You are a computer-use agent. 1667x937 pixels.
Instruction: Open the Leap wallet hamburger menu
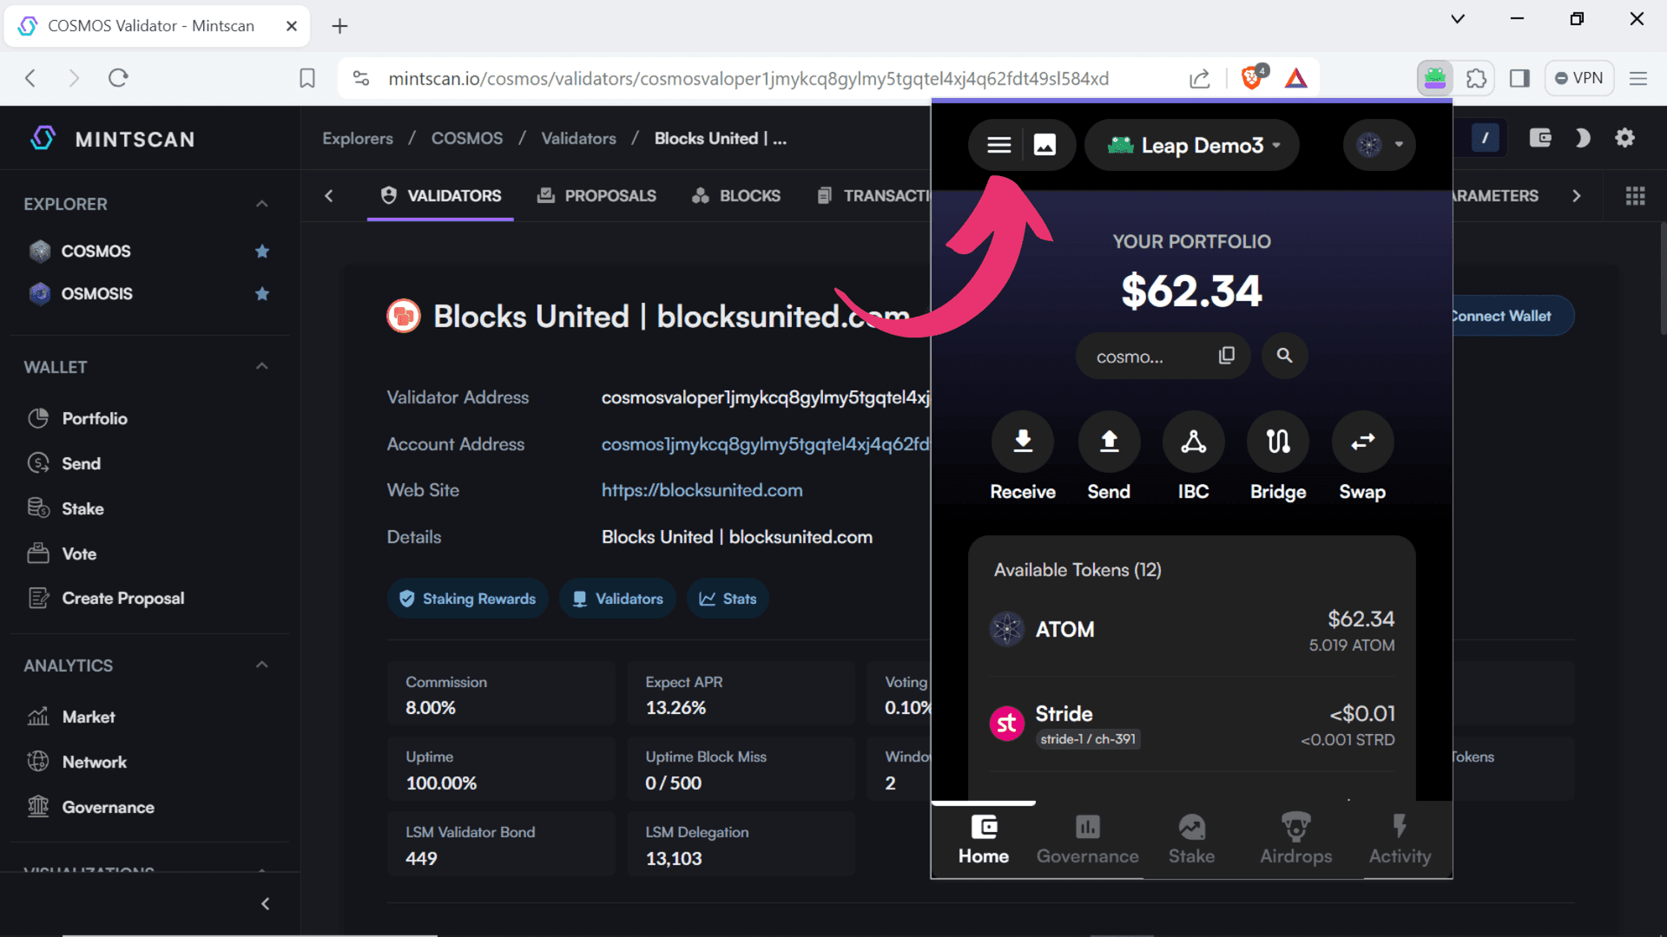click(x=998, y=145)
